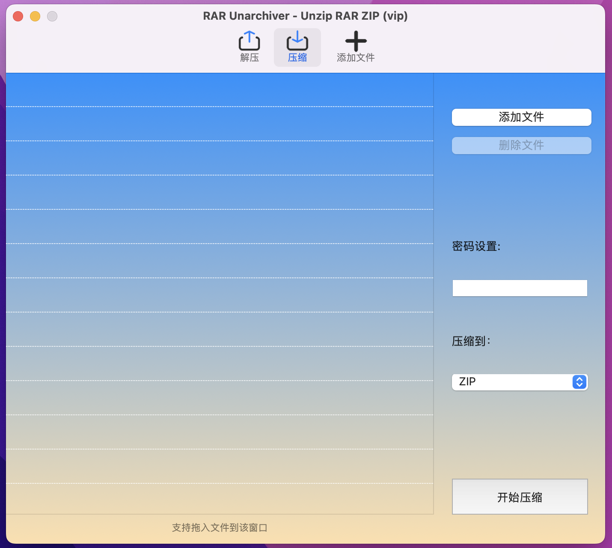Viewport: 612px width, 548px height.
Task: Select the 压缩 (compress) toolbar icon
Action: [x=297, y=42]
